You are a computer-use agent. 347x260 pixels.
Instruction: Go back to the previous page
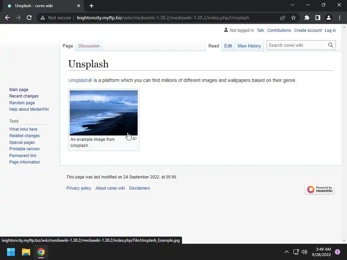(x=7, y=18)
